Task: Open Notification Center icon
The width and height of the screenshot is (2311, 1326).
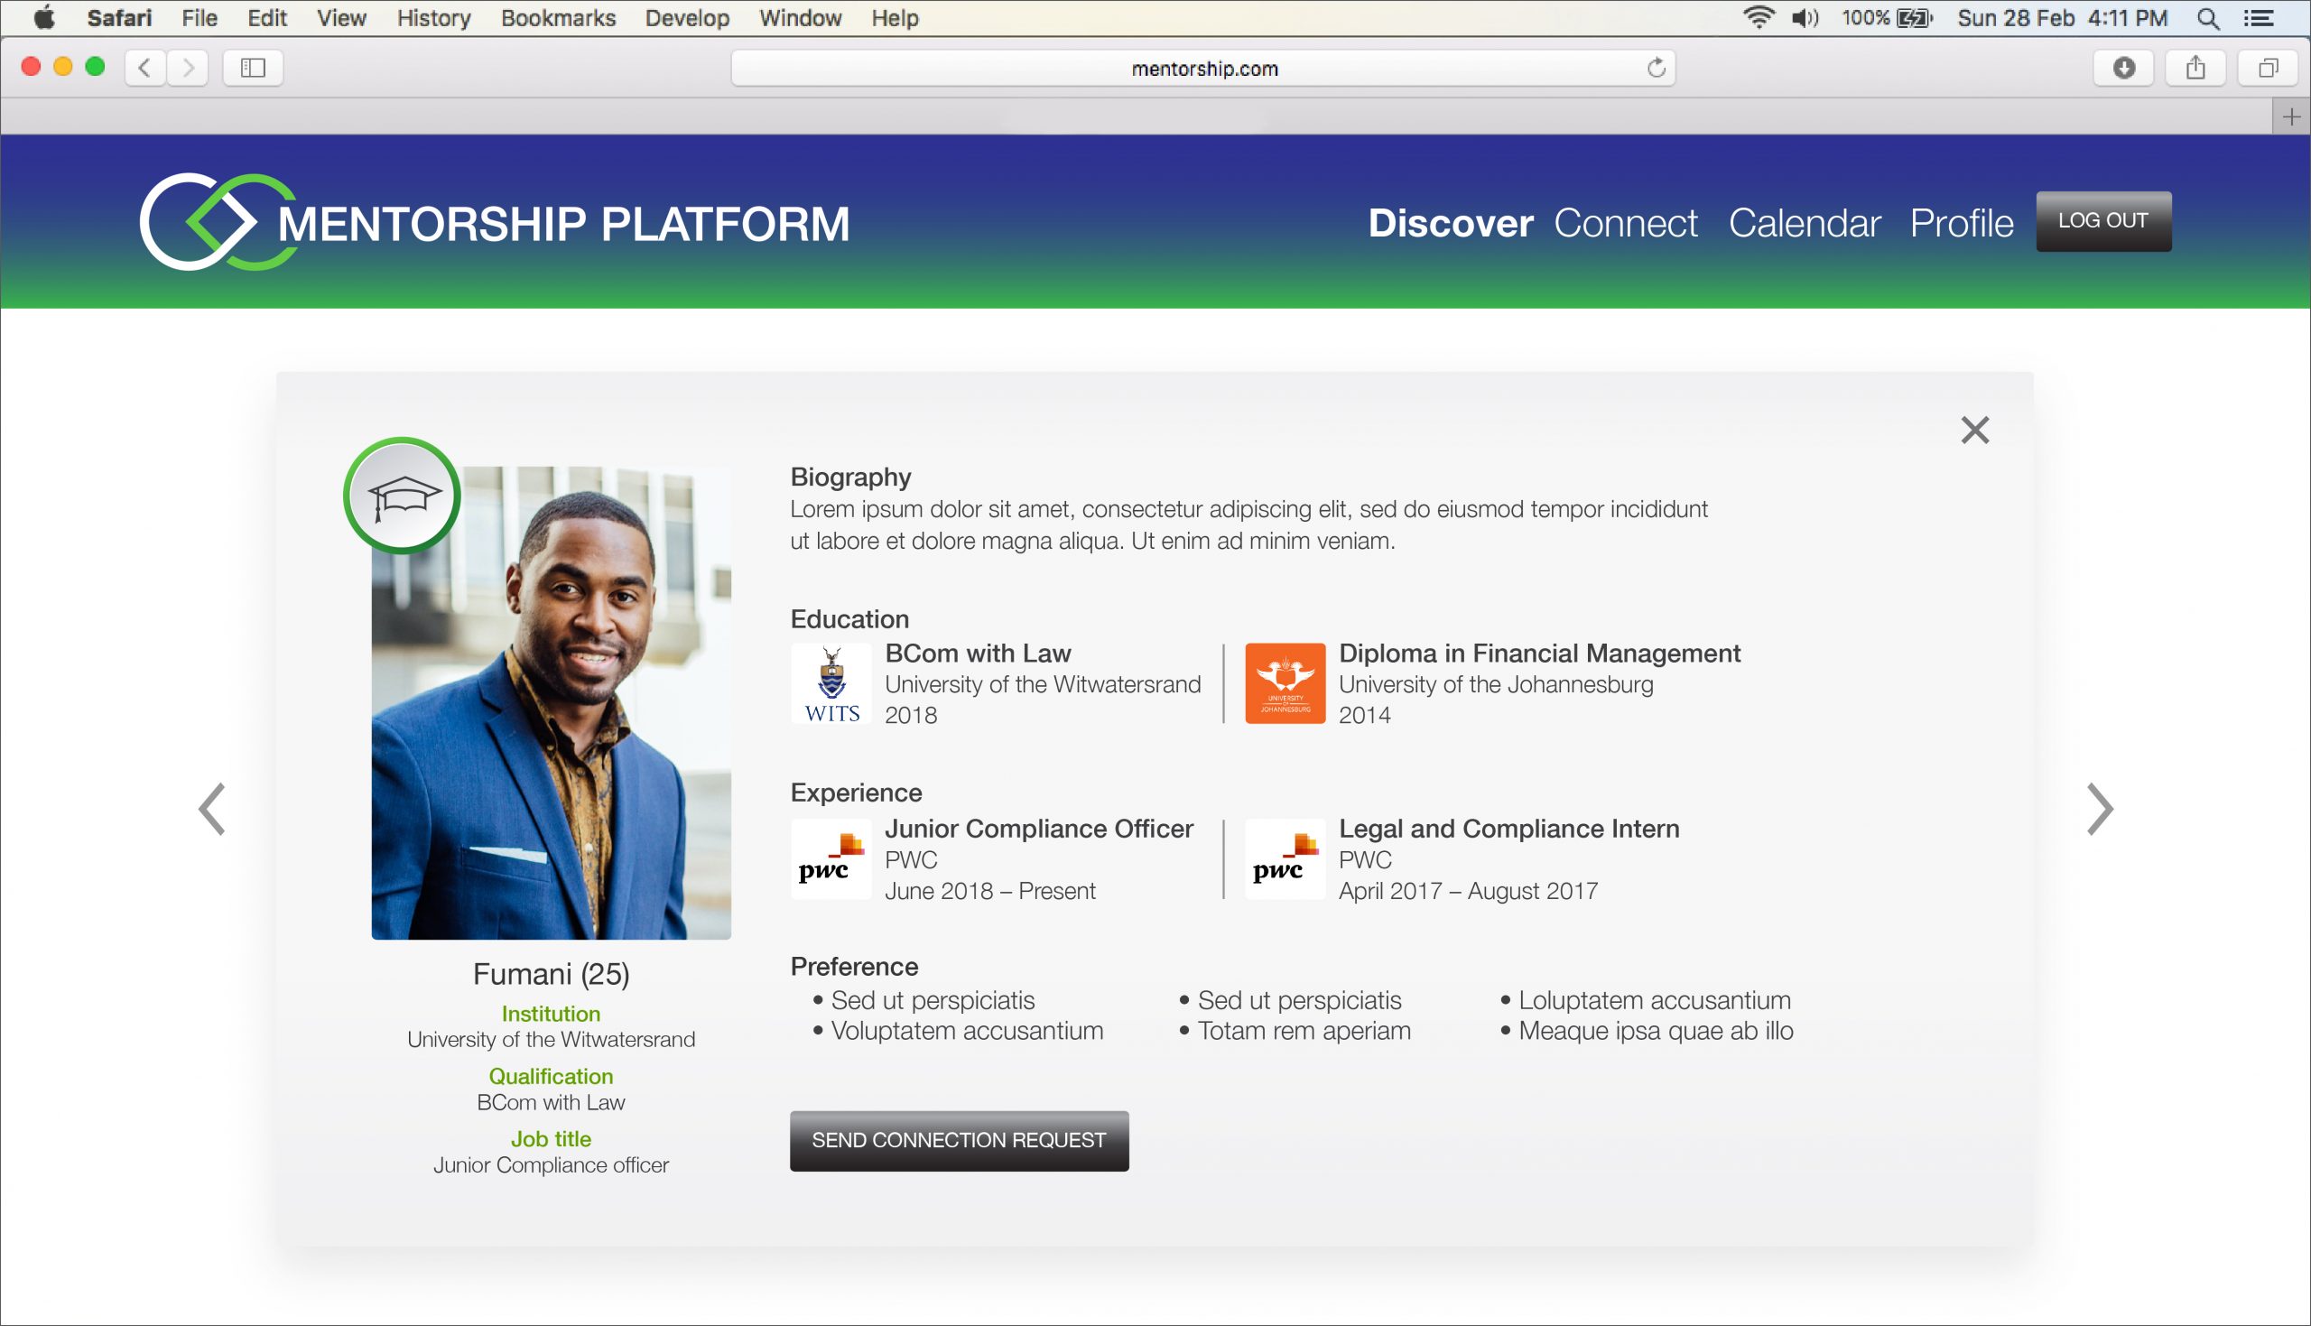Action: (x=2260, y=17)
